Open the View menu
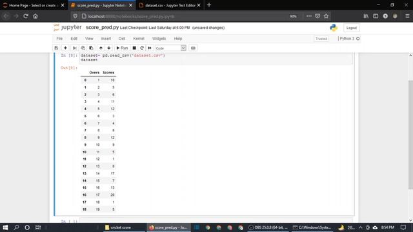The image size is (413, 232). coord(89,39)
